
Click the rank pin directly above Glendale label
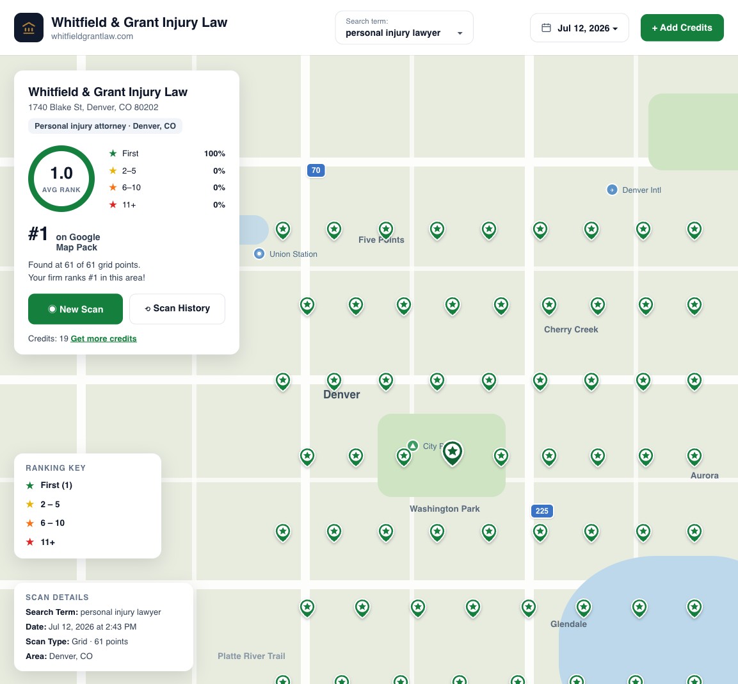[x=584, y=608]
